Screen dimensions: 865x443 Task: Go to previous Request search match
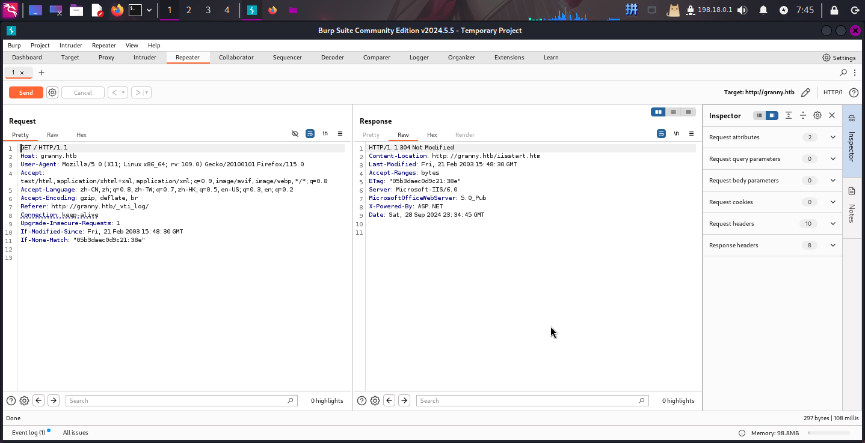[38, 400]
